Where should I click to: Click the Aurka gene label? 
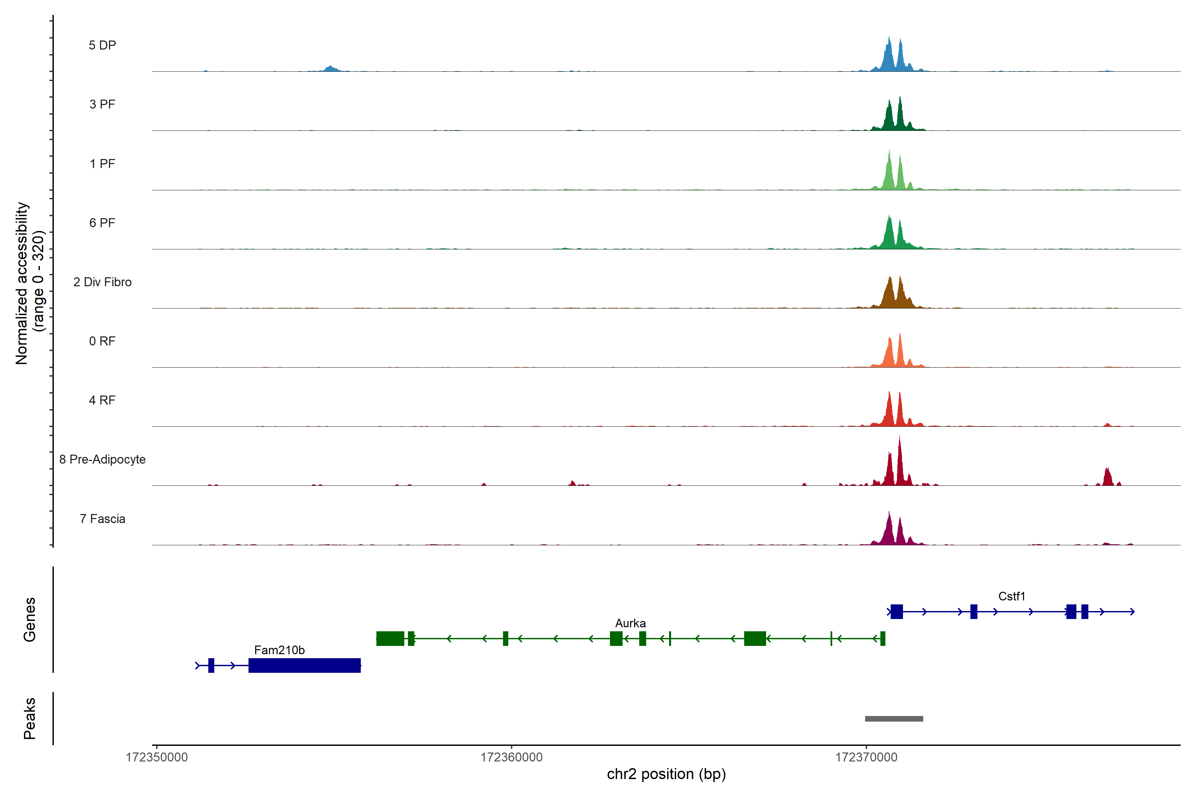pyautogui.click(x=630, y=623)
